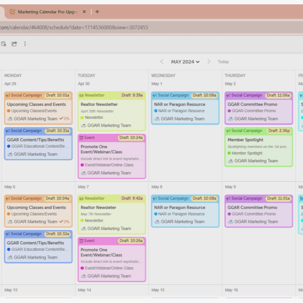Click the Today button
303x303 pixels.
tap(223, 62)
